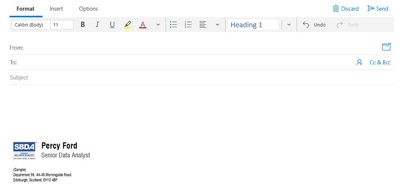Toggle Bold formatting
404x192 pixels.
click(x=83, y=25)
